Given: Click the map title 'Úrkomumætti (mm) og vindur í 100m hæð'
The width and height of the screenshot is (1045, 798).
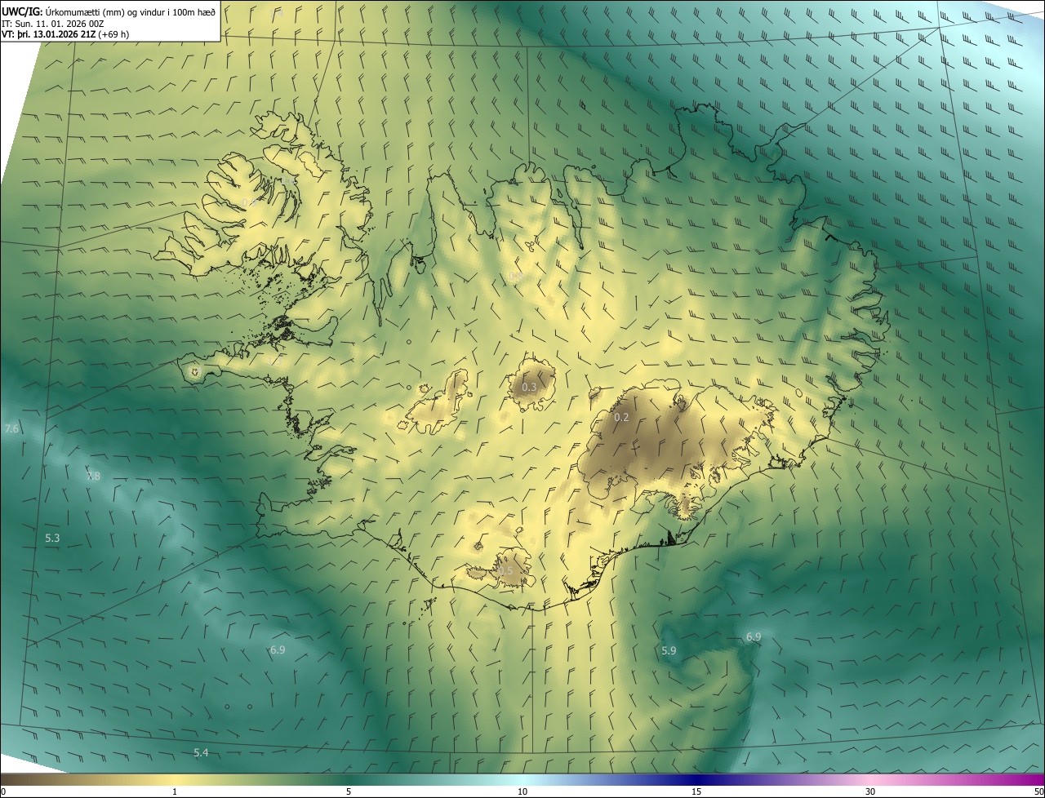Looking at the screenshot, I should coord(131,11).
